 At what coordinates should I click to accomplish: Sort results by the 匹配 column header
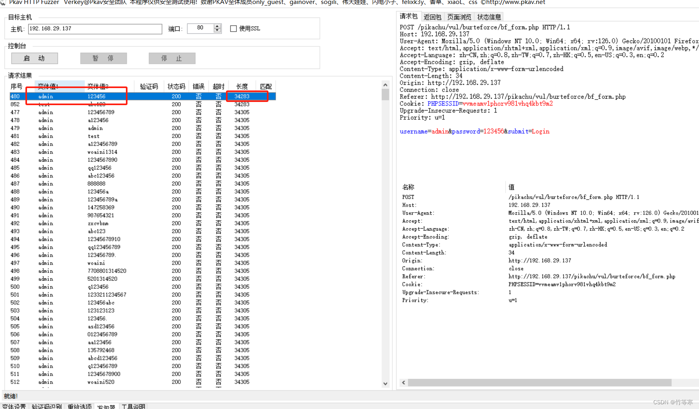point(266,86)
